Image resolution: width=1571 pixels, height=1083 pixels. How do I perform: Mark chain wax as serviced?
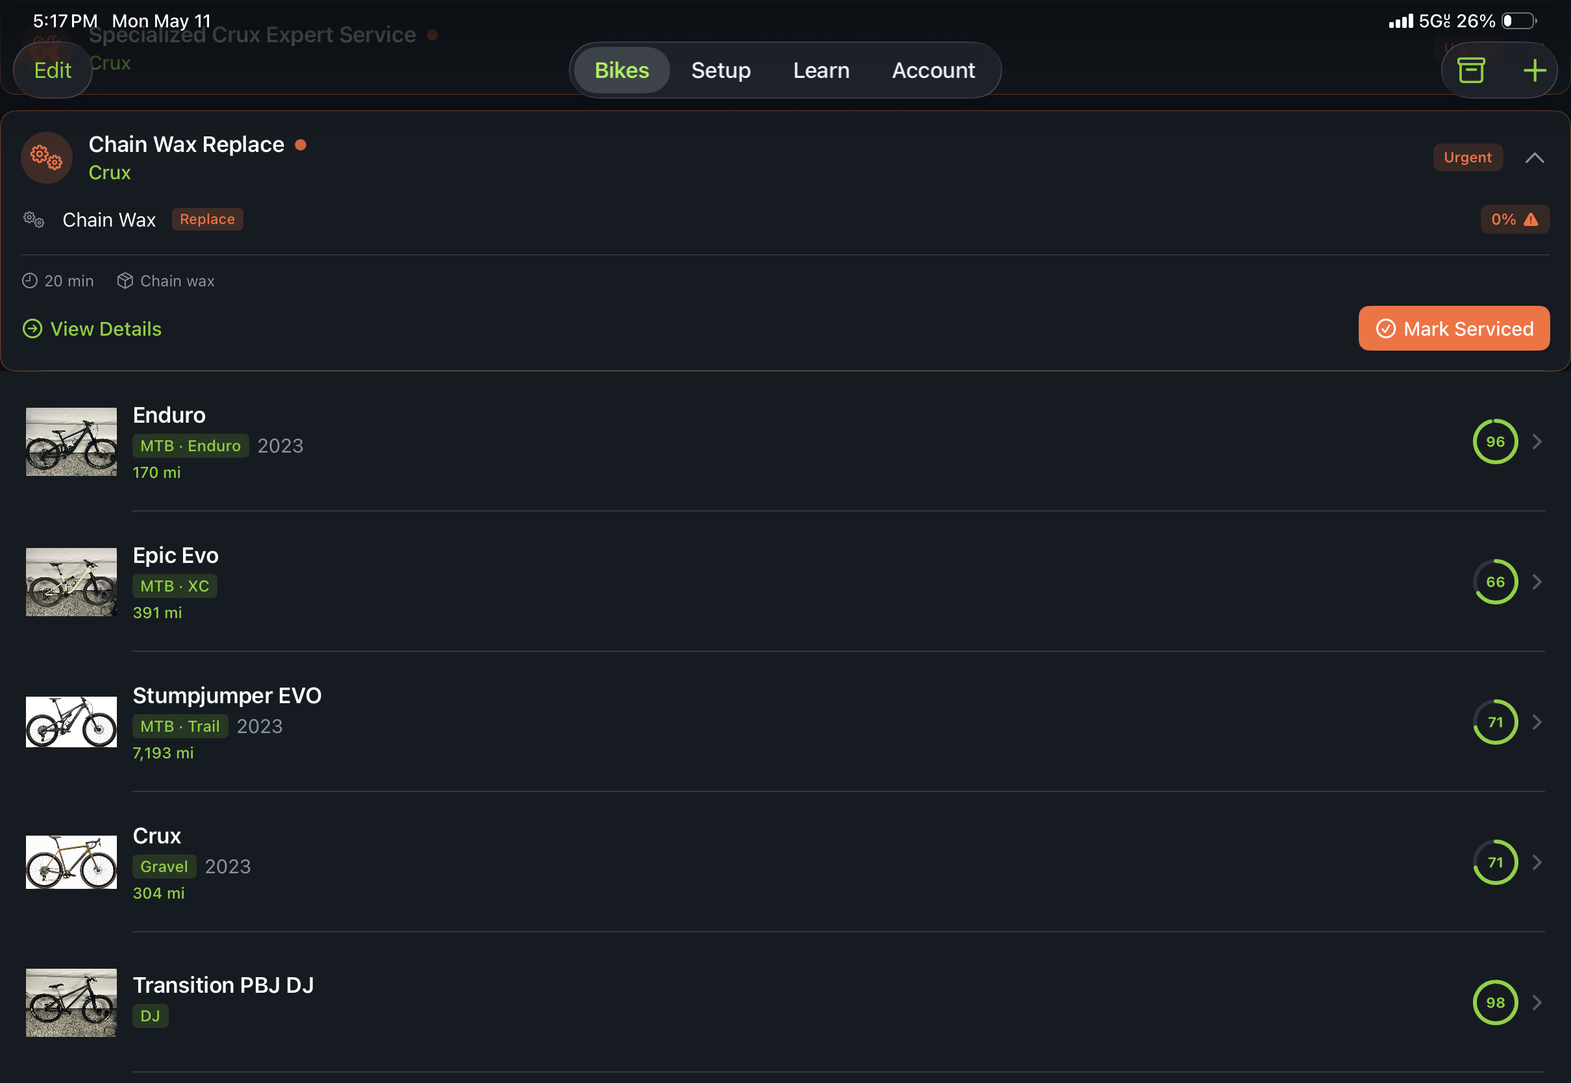pyautogui.click(x=1453, y=329)
